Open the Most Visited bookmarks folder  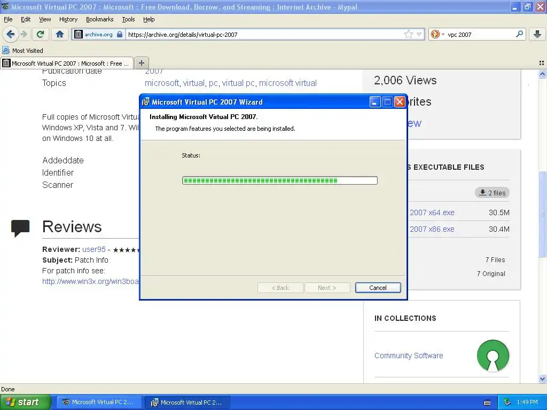click(22, 51)
